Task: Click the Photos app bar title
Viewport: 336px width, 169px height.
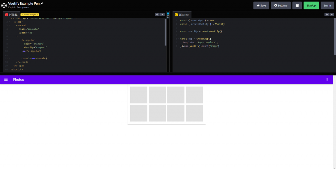Action: point(18,80)
